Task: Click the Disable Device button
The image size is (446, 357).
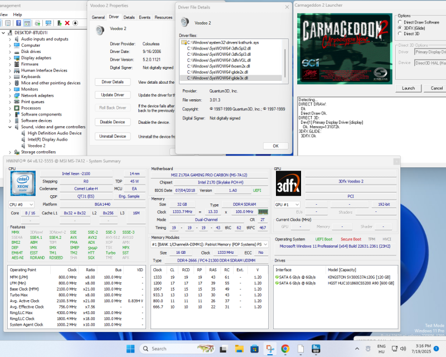Action: pyautogui.click(x=113, y=122)
